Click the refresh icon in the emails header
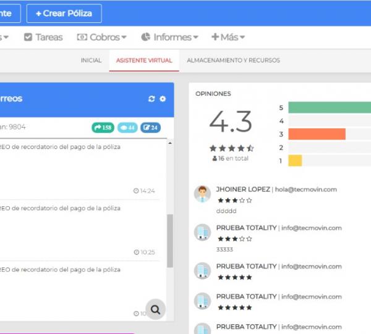Image resolution: width=371 pixels, height=334 pixels. (x=151, y=99)
